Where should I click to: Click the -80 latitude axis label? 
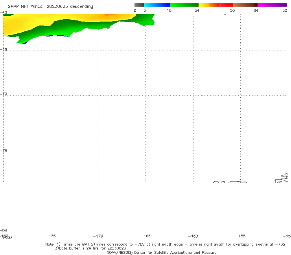[4, 230]
